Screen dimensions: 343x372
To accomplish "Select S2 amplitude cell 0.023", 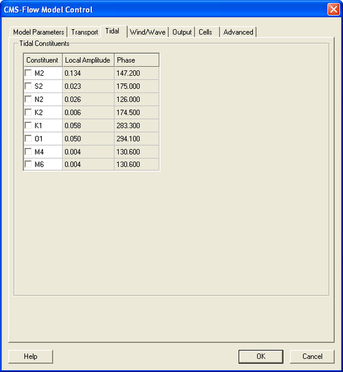I will (88, 86).
